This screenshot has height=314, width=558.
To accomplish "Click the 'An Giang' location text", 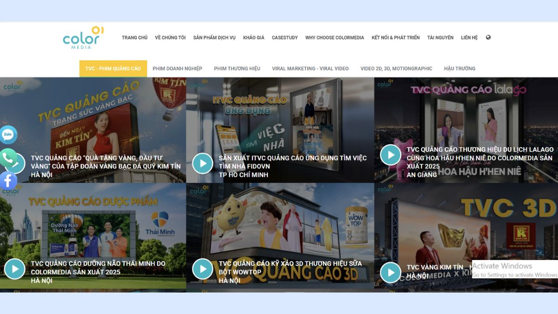I will pyautogui.click(x=422, y=175).
